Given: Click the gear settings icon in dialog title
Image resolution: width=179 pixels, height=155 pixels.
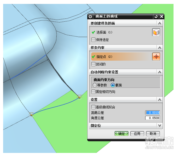Looking at the screenshot, I should click(90, 17).
